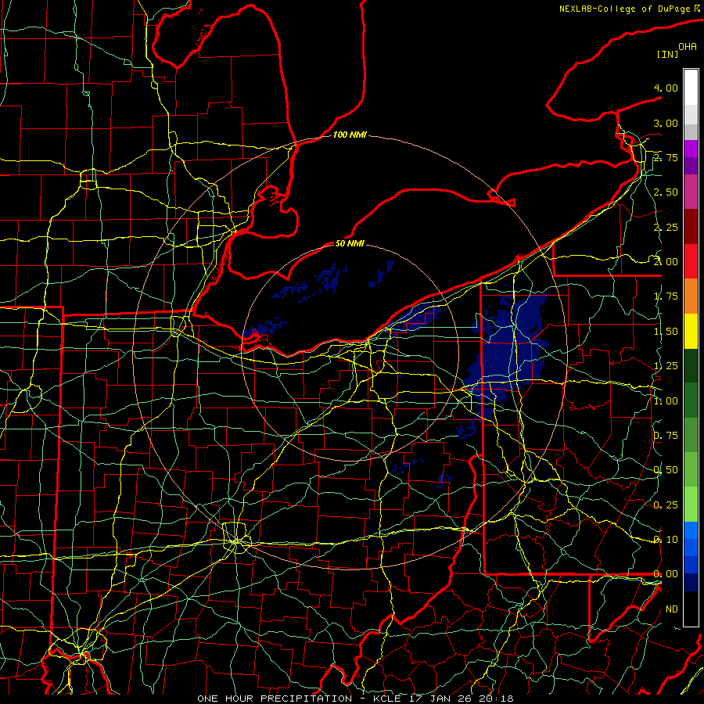This screenshot has width=704, height=704.
Task: Select the orange legend color swatch
Action: pyautogui.click(x=691, y=296)
